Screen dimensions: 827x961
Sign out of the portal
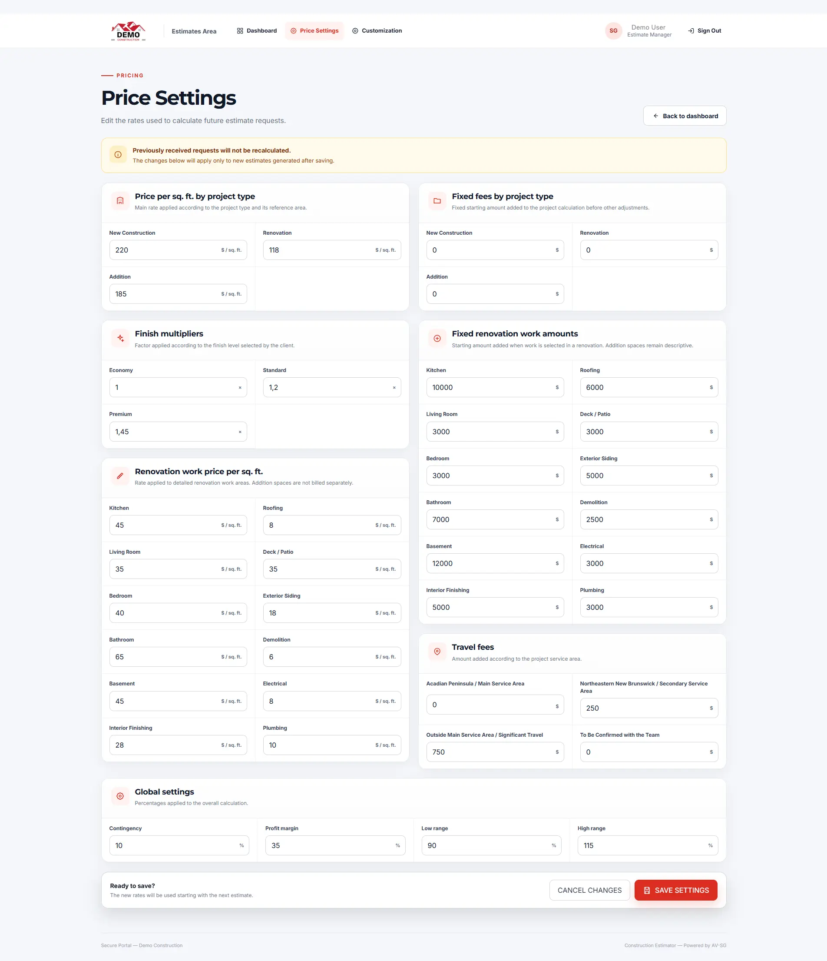[704, 30]
